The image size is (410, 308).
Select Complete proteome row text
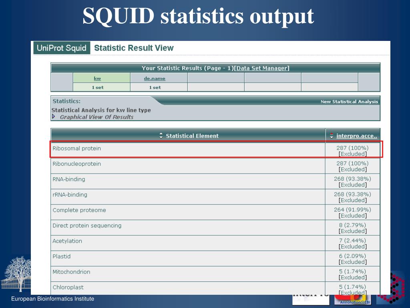pyautogui.click(x=79, y=210)
